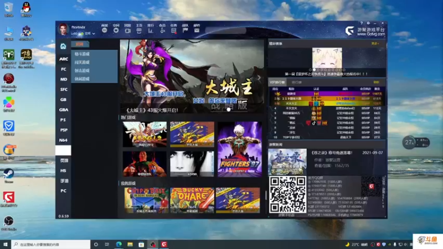
Task: Open the 会员 membership icon
Action: coord(162,30)
